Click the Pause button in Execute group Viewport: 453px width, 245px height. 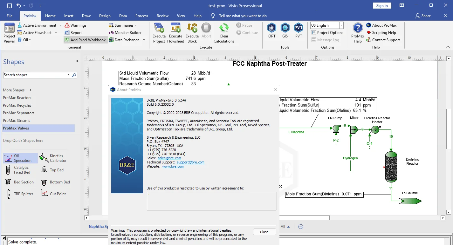pyautogui.click(x=244, y=25)
